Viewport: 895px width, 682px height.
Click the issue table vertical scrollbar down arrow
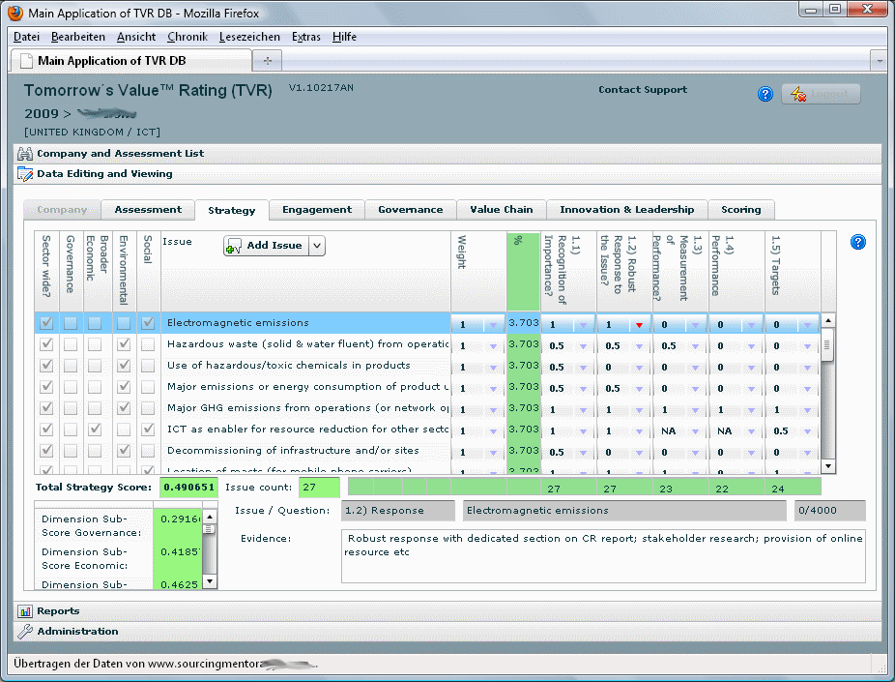click(827, 468)
